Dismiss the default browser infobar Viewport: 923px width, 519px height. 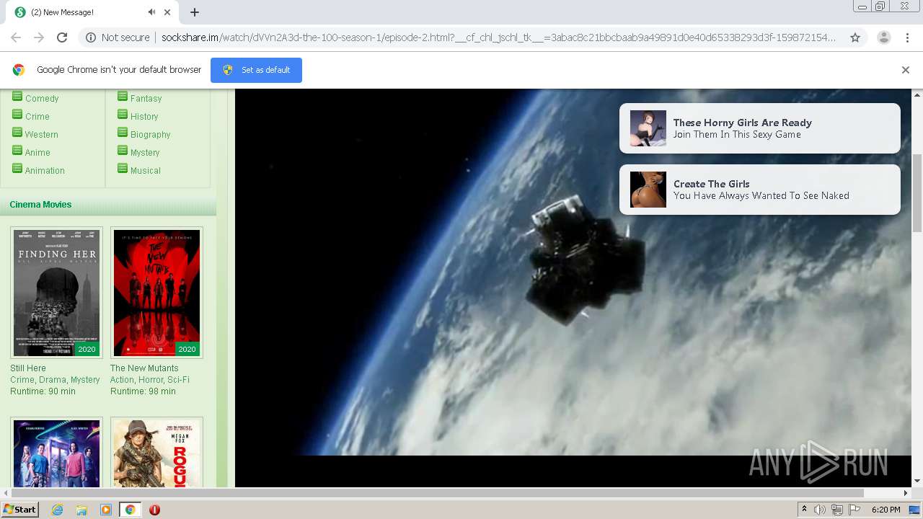click(906, 70)
